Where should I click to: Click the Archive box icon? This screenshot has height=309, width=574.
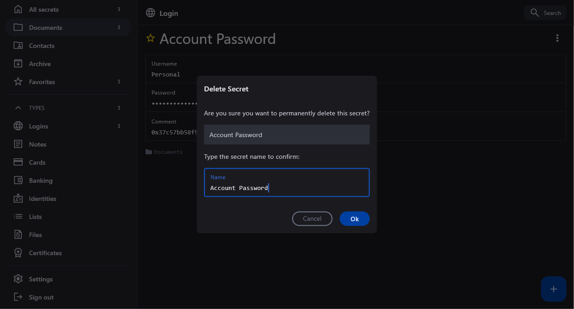coord(18,64)
